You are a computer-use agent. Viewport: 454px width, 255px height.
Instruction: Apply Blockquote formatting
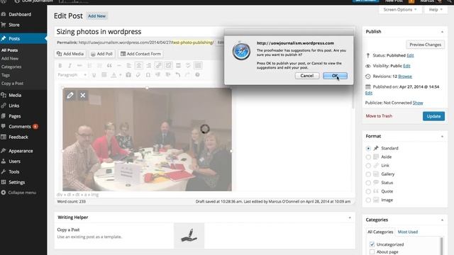tap(109, 66)
